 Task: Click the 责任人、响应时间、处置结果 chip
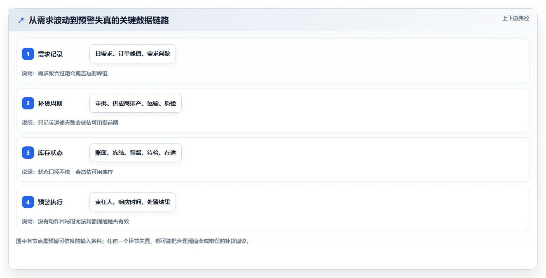click(x=133, y=202)
